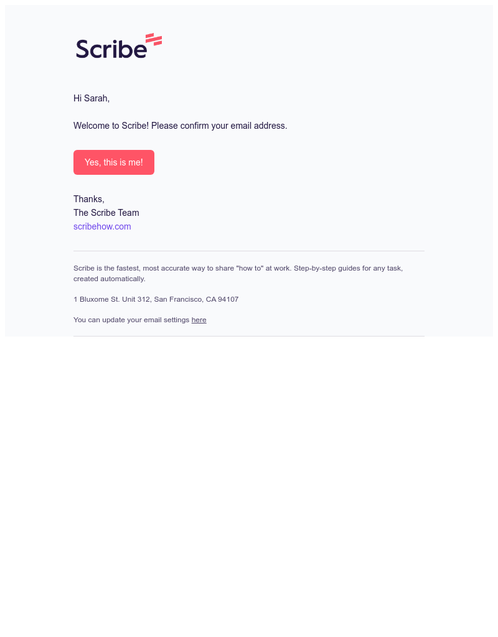Select 'The Scribe Team' signature text
The width and height of the screenshot is (498, 637).
click(106, 213)
